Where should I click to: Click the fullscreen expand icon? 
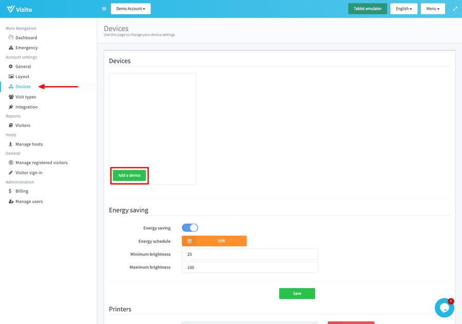point(455,9)
